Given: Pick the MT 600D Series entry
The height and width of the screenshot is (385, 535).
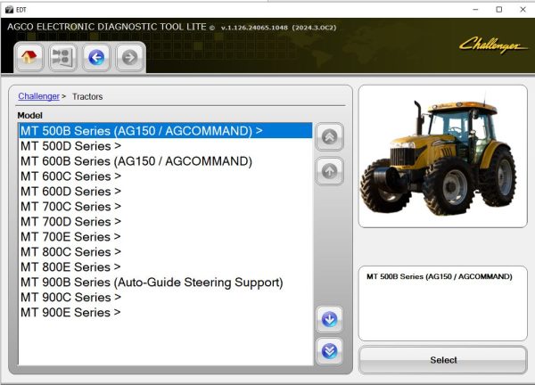Looking at the screenshot, I should point(166,192).
